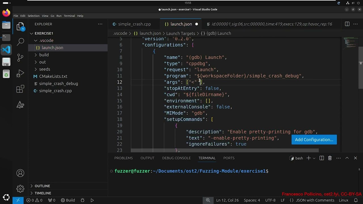Open the Manage gear icon in the activity bar
This screenshot has height=204, width=363.
pyautogui.click(x=20, y=188)
